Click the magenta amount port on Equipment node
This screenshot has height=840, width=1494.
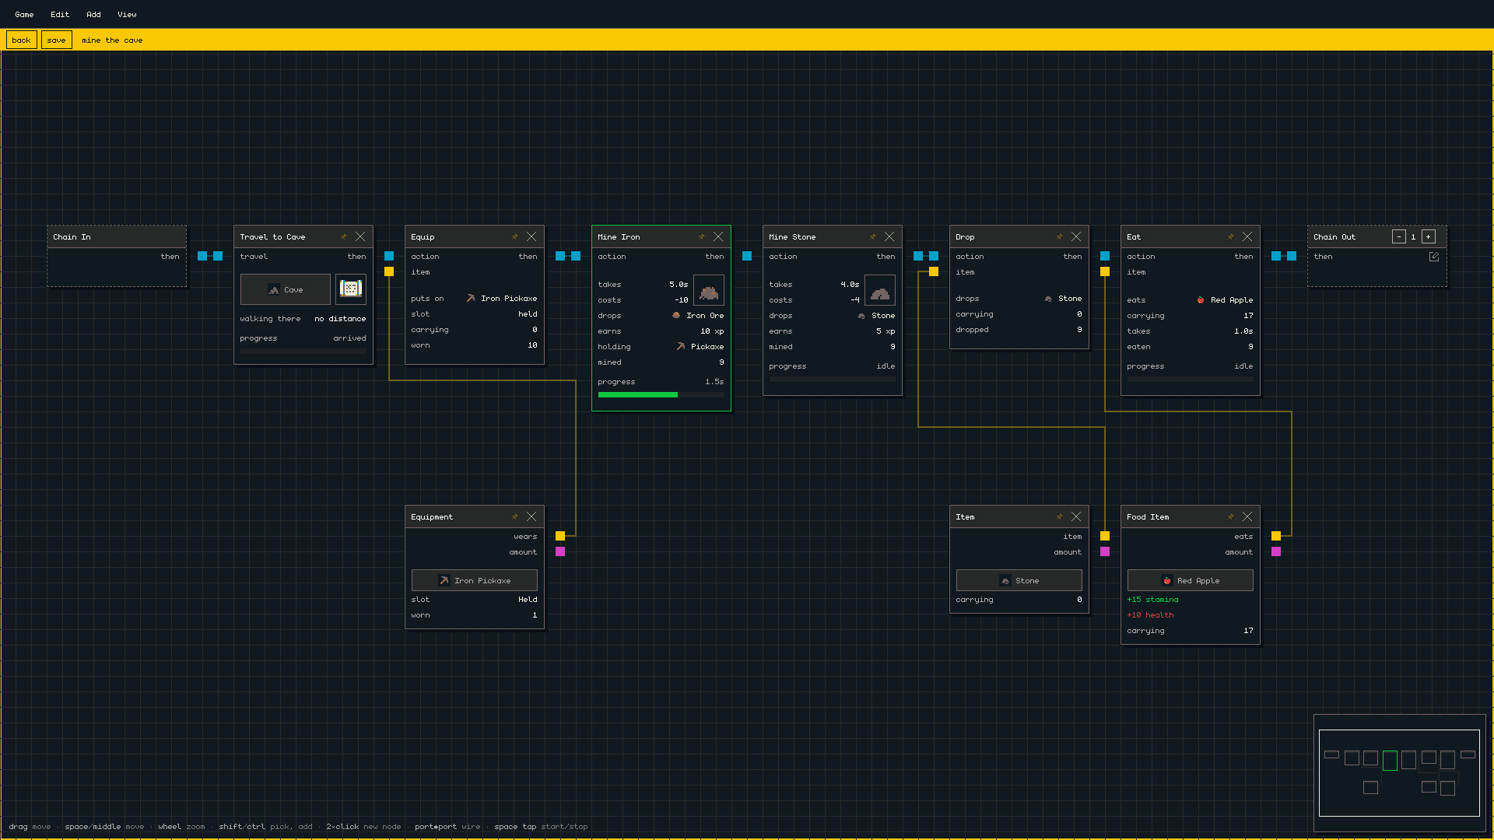[x=560, y=551]
